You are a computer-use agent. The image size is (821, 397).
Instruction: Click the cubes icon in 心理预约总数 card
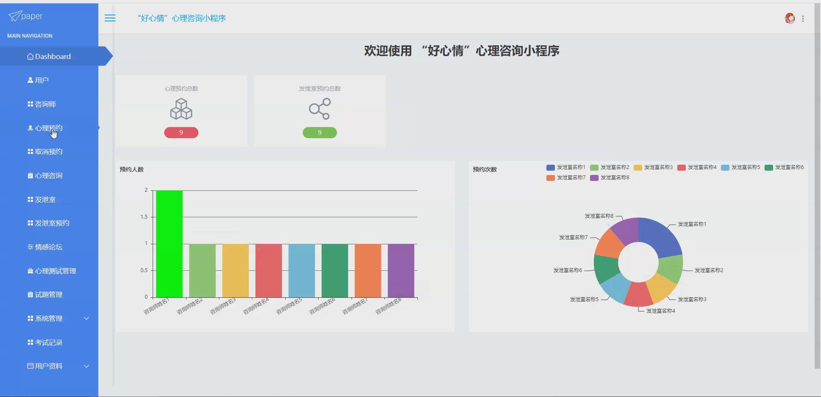point(181,109)
